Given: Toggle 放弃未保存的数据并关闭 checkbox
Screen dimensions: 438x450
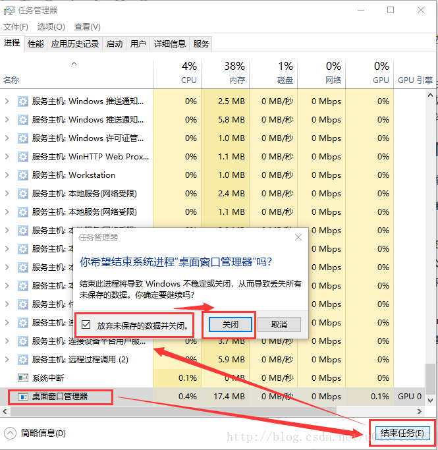Looking at the screenshot, I should point(86,325).
